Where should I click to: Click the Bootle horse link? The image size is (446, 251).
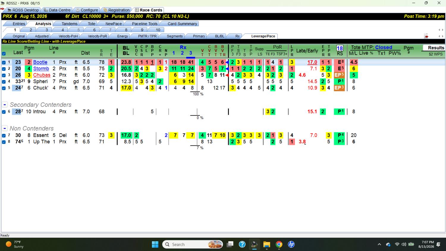(40, 62)
